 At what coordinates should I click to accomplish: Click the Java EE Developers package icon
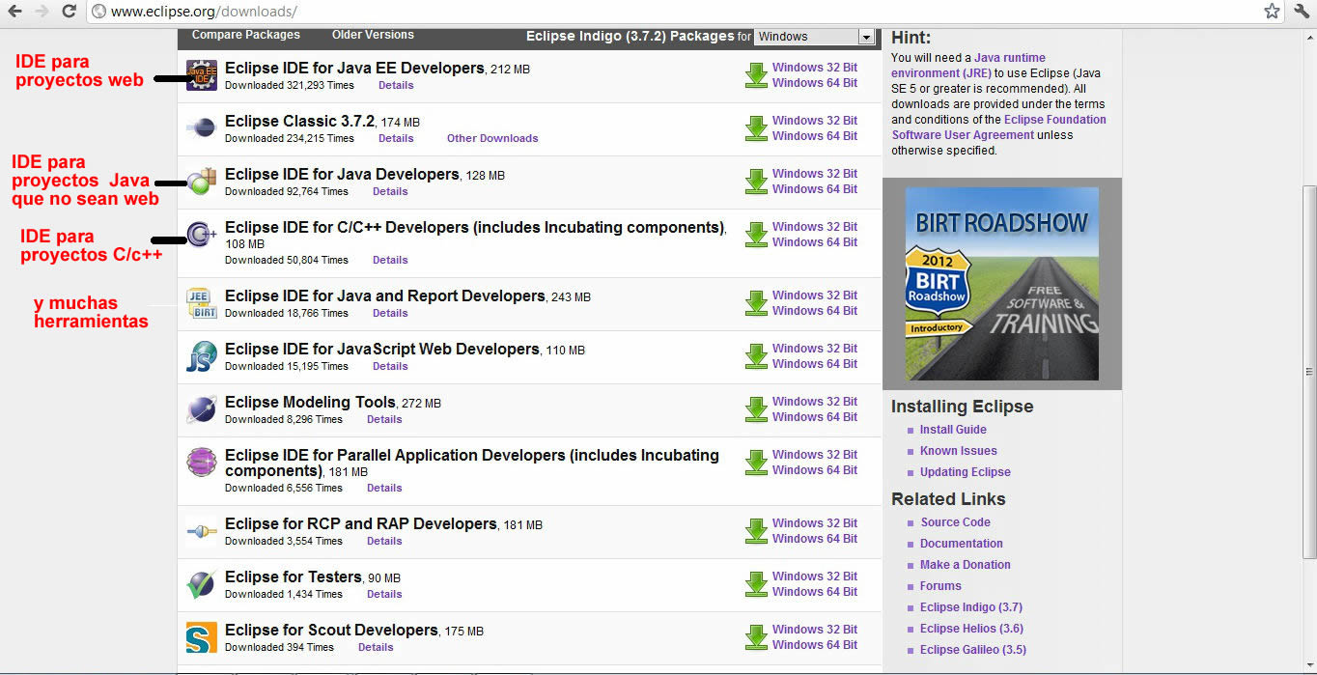point(201,74)
